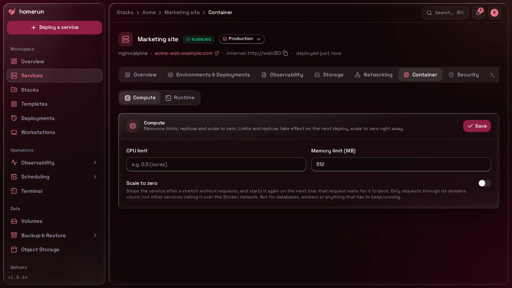Click the RUNNING status badge
Viewport: 512px width, 288px height.
pos(198,39)
